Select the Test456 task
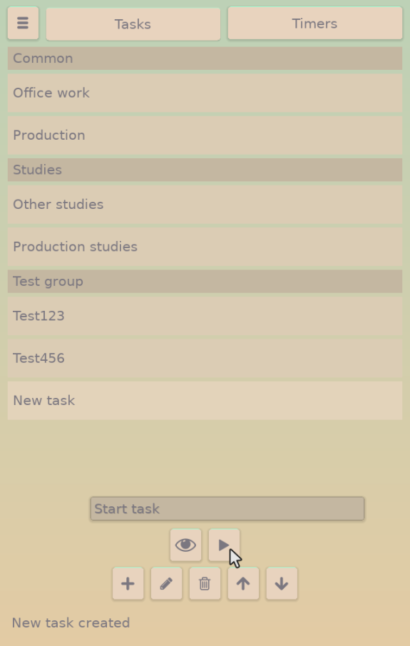Screen dimensions: 410x646 [x=205, y=359]
